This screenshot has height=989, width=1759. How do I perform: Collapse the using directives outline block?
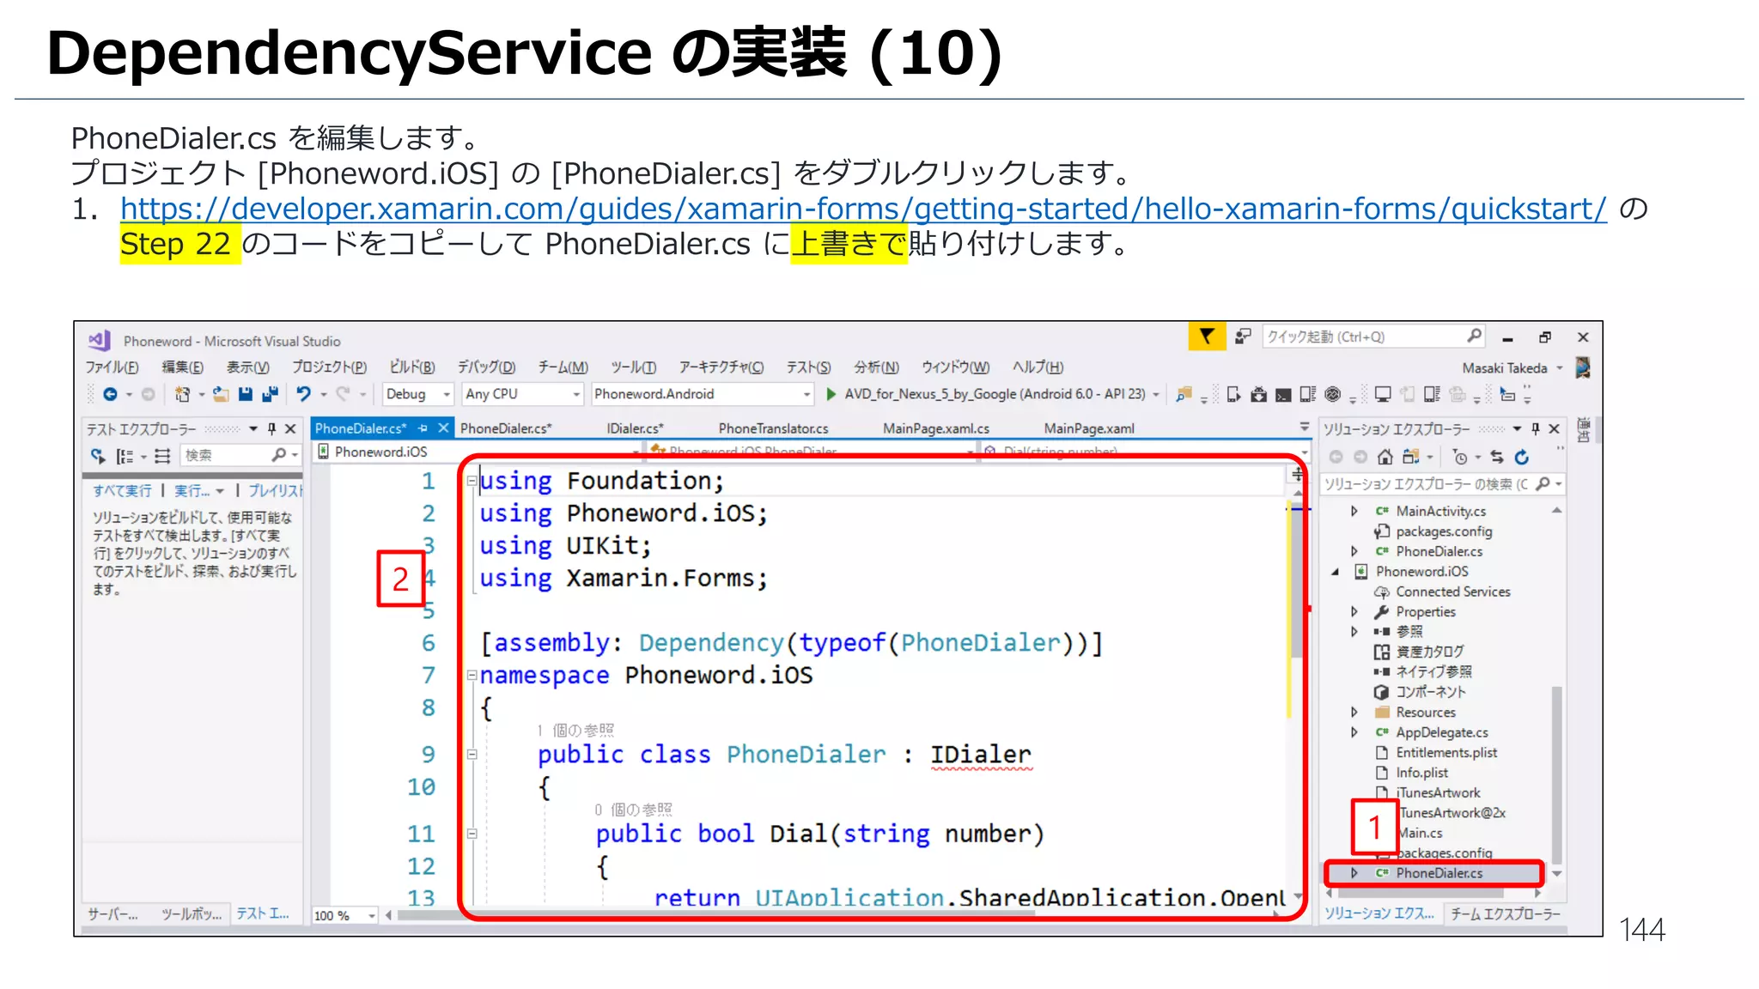pyautogui.click(x=472, y=482)
